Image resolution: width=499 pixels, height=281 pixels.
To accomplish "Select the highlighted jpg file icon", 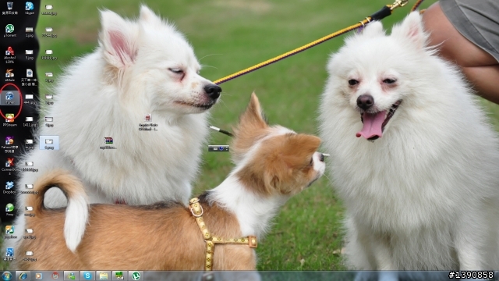I will coord(49,143).
